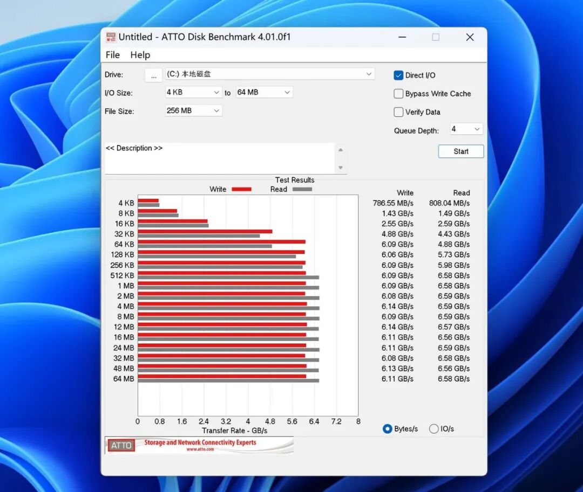
Task: Click the Test Results heading
Action: coord(295,180)
